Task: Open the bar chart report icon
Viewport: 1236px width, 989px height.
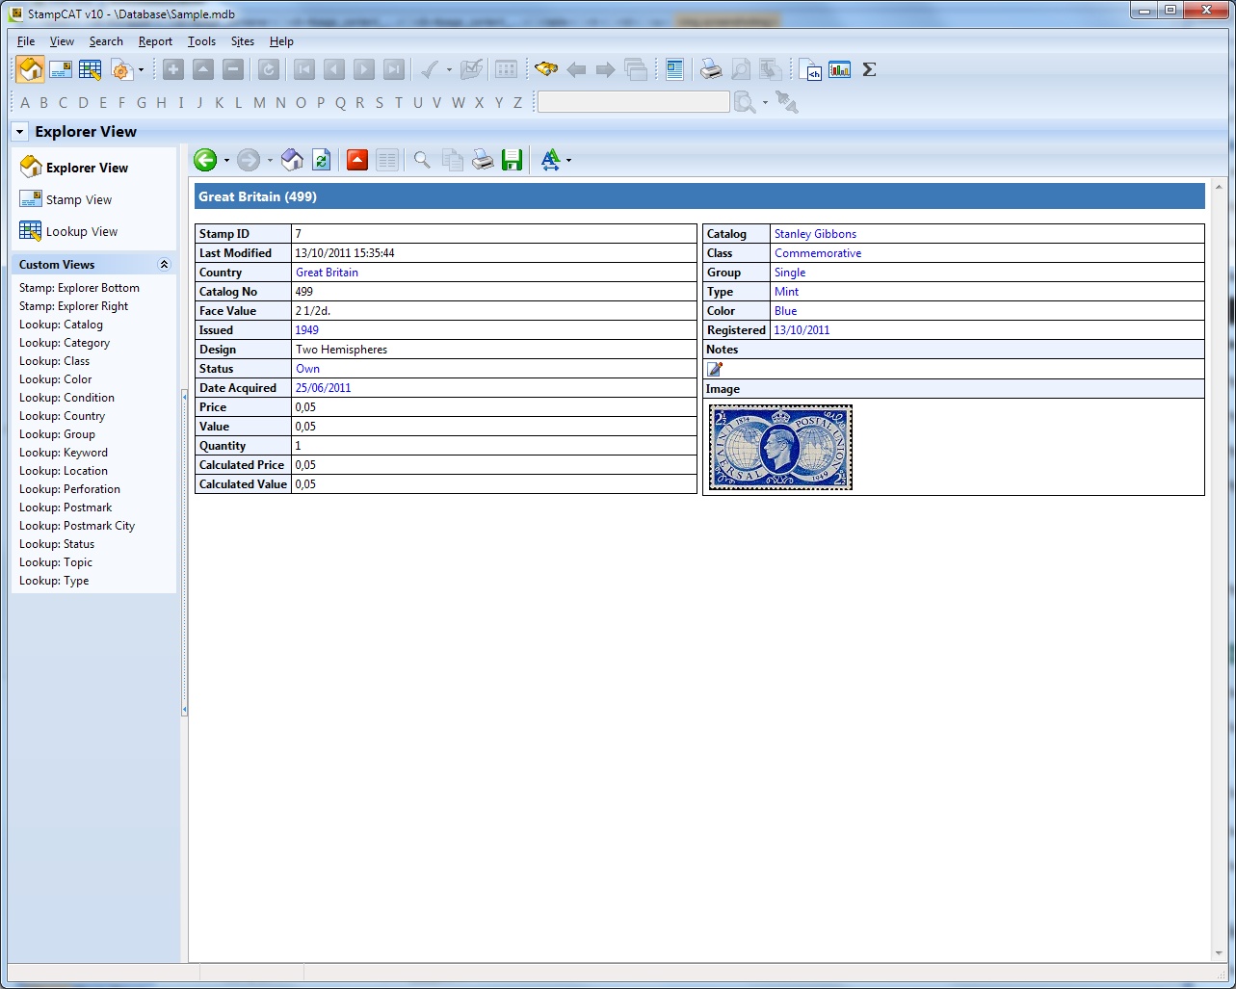Action: (840, 69)
